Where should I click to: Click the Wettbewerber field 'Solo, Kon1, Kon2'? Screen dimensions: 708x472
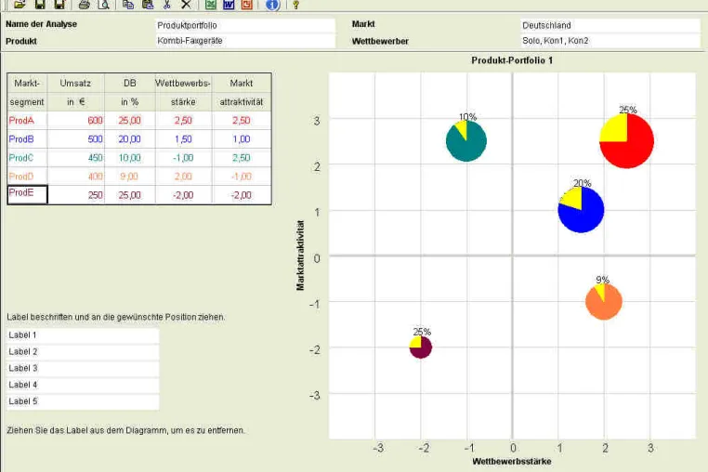[610, 41]
